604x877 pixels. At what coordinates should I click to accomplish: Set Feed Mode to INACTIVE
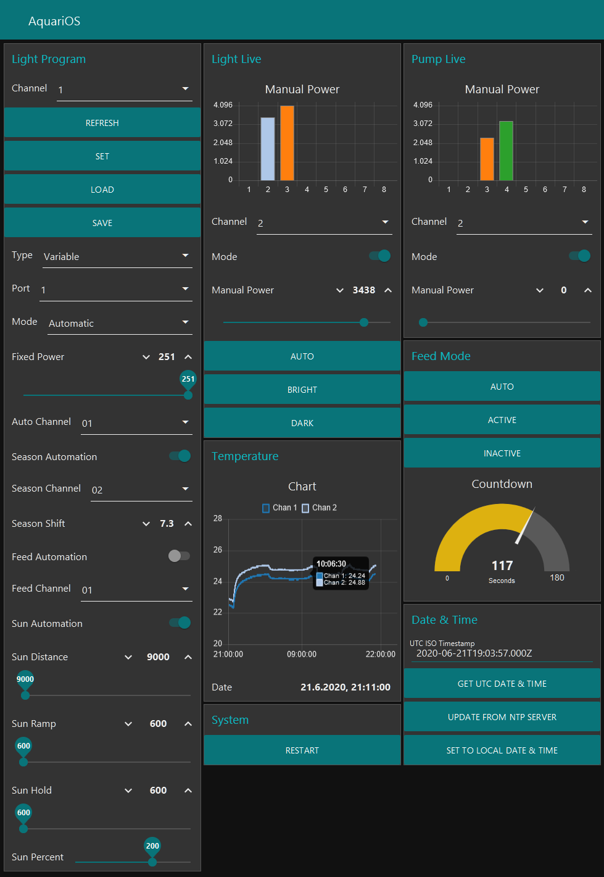(502, 453)
